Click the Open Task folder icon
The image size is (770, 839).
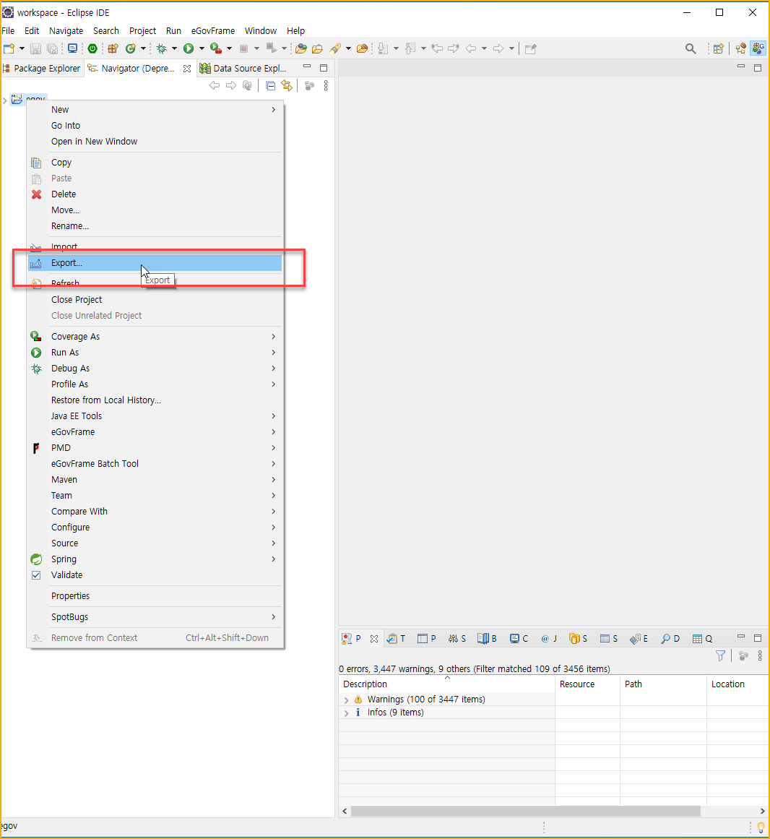[318, 48]
